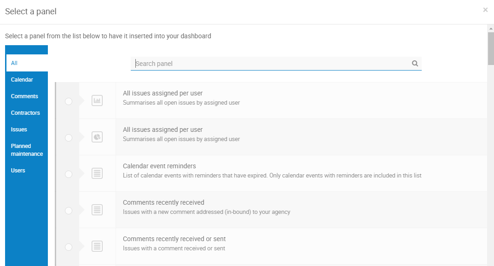Select the radio button for Calendar event reminders
Image resolution: width=494 pixels, height=266 pixels.
tap(69, 174)
